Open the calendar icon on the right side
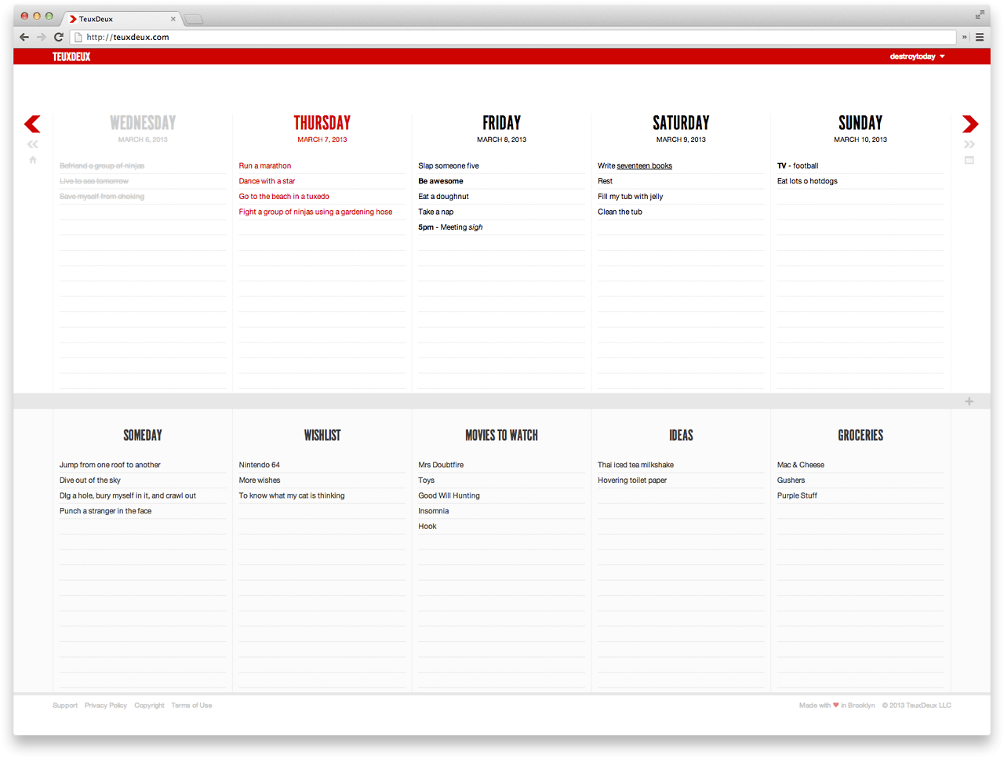Image resolution: width=1004 pixels, height=758 pixels. point(969,160)
